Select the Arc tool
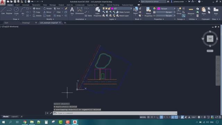 pyautogui.click(x=23, y=11)
